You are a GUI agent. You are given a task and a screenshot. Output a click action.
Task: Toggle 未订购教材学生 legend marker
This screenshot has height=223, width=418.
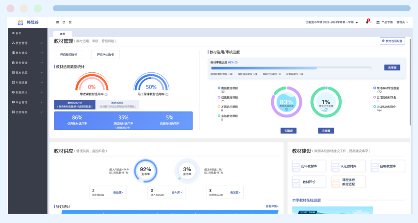point(374,106)
